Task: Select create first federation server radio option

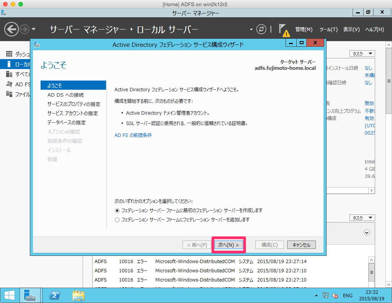Action: (117, 211)
